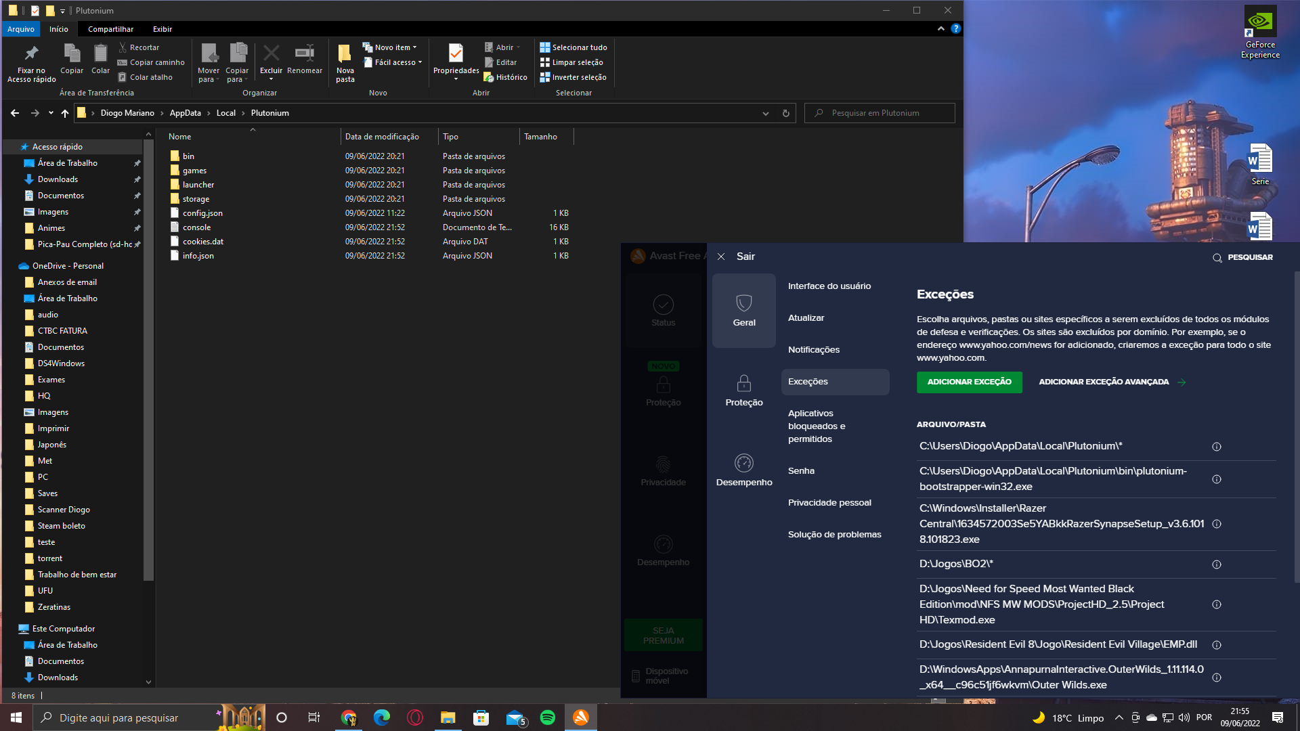1300x731 pixels.
Task: Select cookies.dat file
Action: (x=203, y=242)
